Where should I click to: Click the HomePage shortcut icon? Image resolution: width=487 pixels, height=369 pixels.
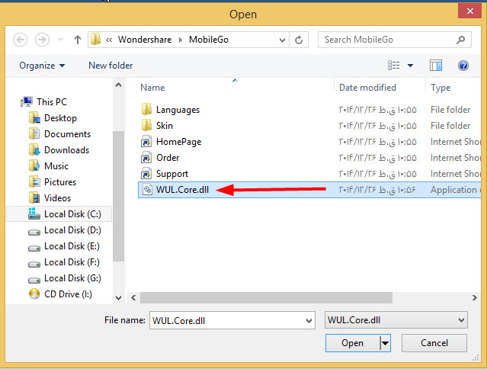point(146,142)
